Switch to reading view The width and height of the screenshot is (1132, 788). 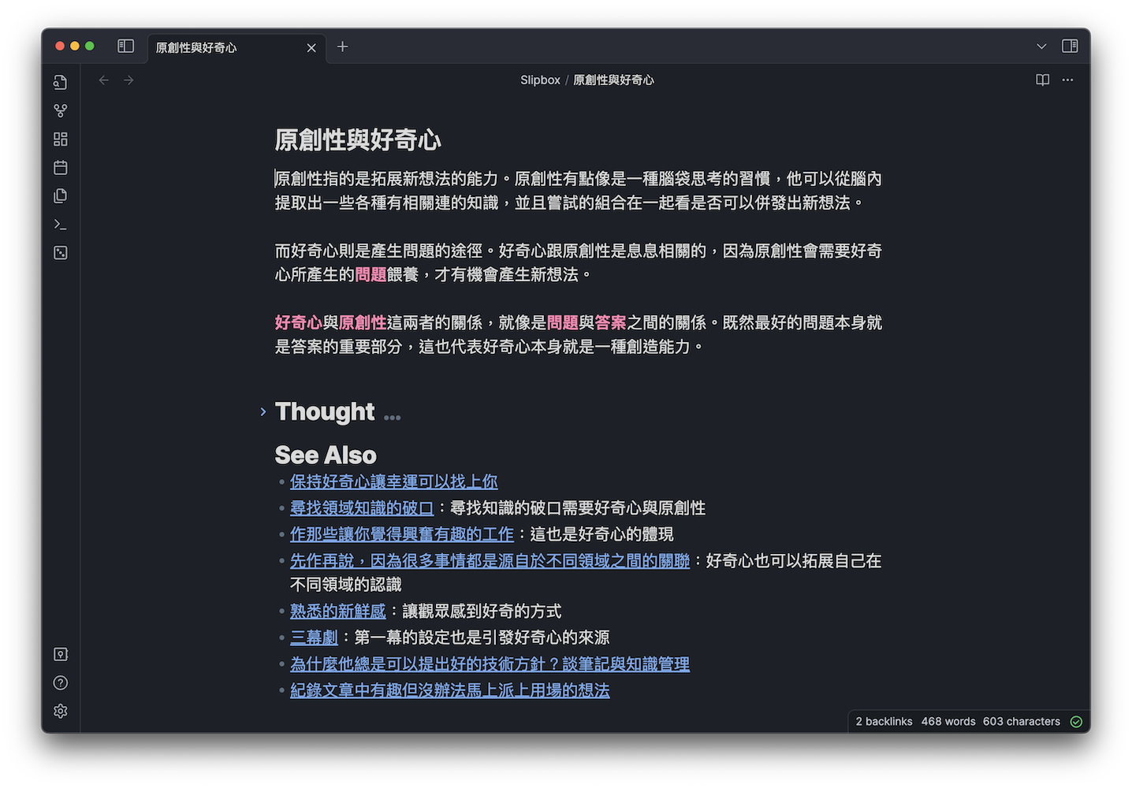click(x=1042, y=80)
